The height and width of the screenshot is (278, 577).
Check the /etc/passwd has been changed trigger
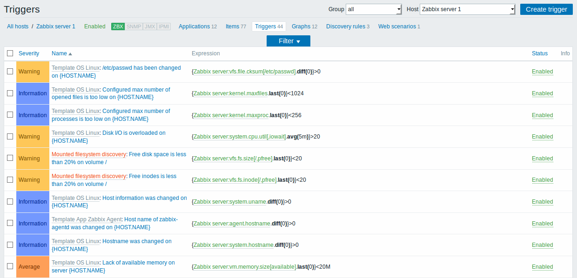[10, 72]
